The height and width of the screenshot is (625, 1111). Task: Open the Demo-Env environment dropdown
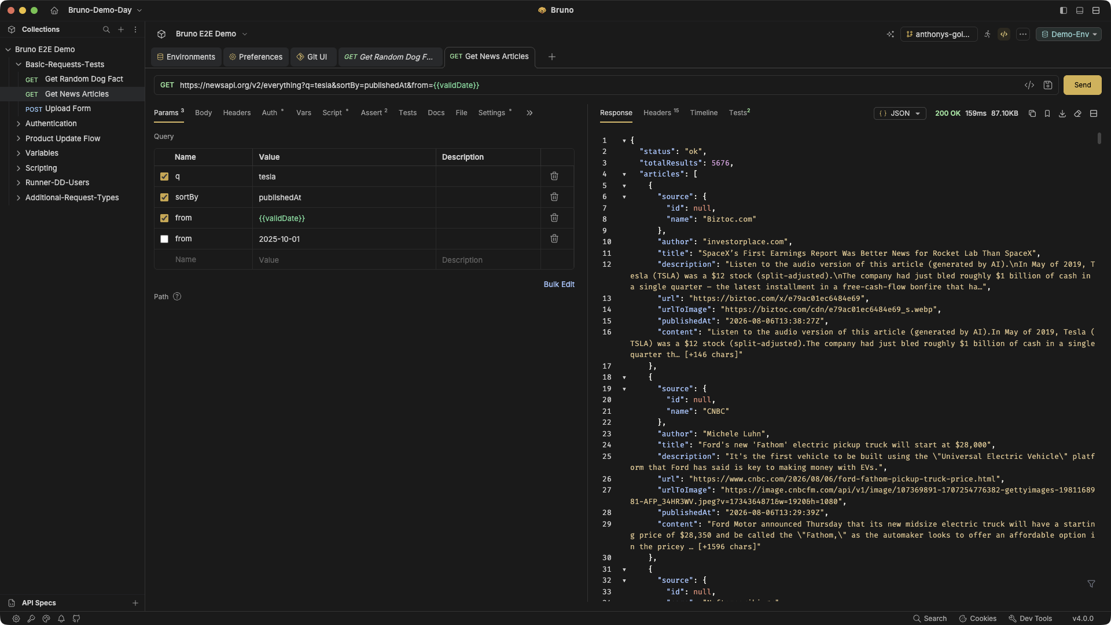point(1069,34)
